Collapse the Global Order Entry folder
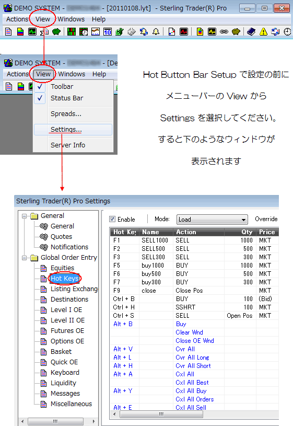 pyautogui.click(x=25, y=258)
